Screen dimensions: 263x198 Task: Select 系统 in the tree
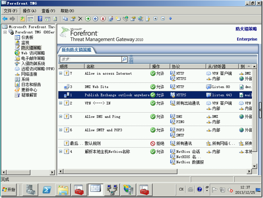point(25,79)
